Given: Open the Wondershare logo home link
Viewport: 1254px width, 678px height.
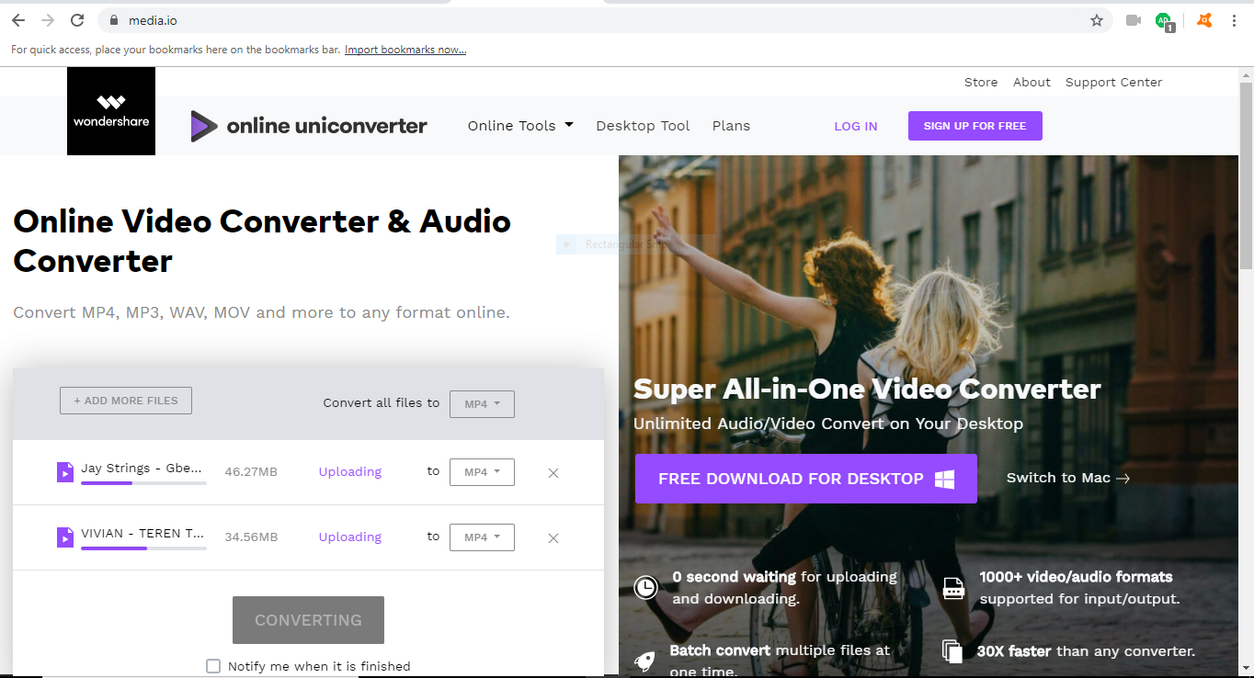Looking at the screenshot, I should [111, 111].
